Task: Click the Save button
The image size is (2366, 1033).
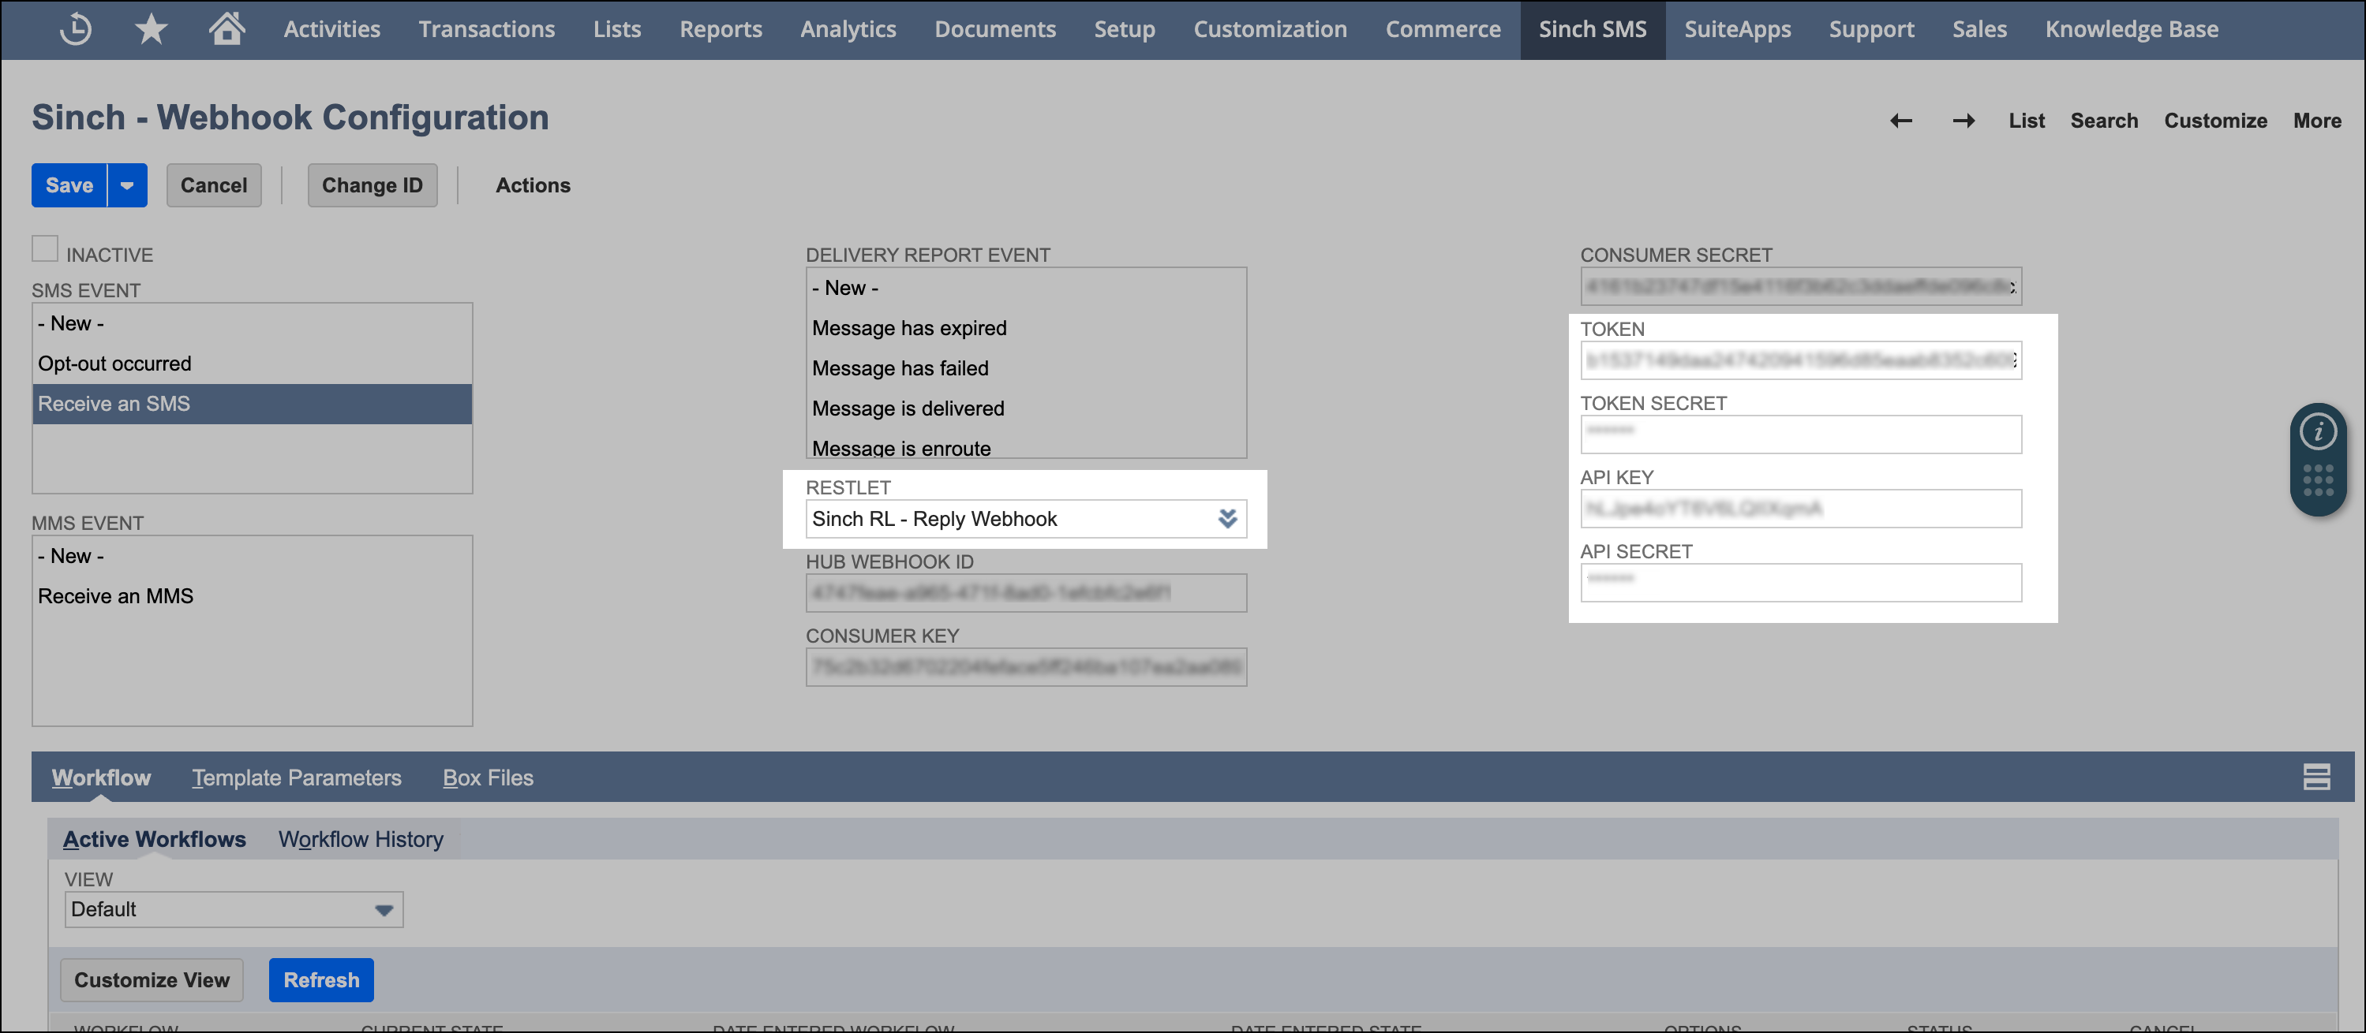Action: click(69, 185)
